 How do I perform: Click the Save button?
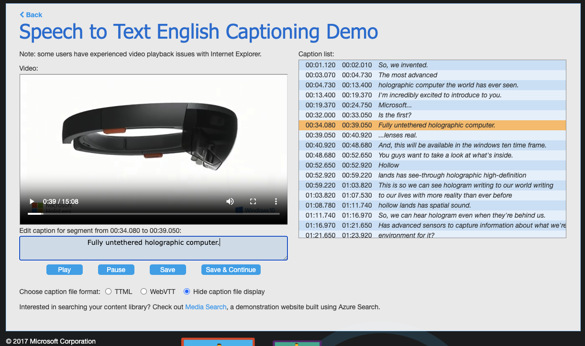click(x=167, y=270)
